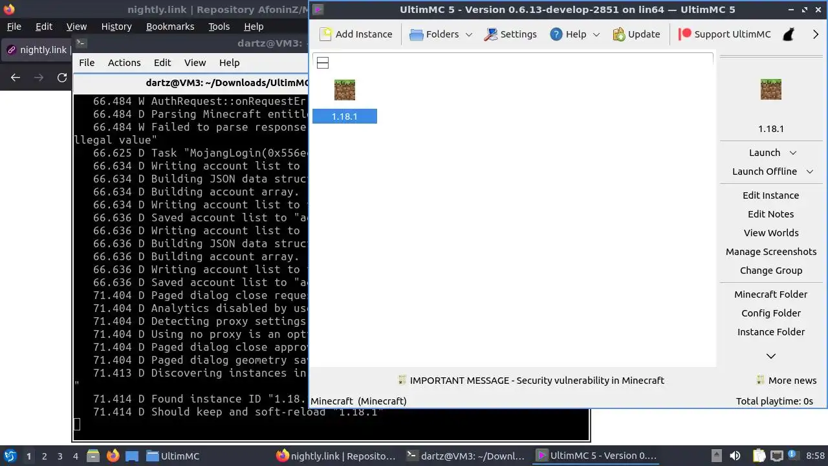
Task: Switch to dartz@VM3 terminal taskbar entry
Action: (466, 456)
